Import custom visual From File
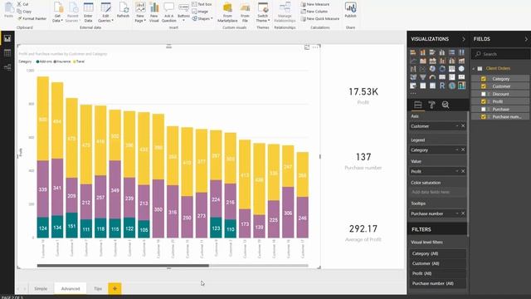The height and width of the screenshot is (299, 531). [x=245, y=12]
